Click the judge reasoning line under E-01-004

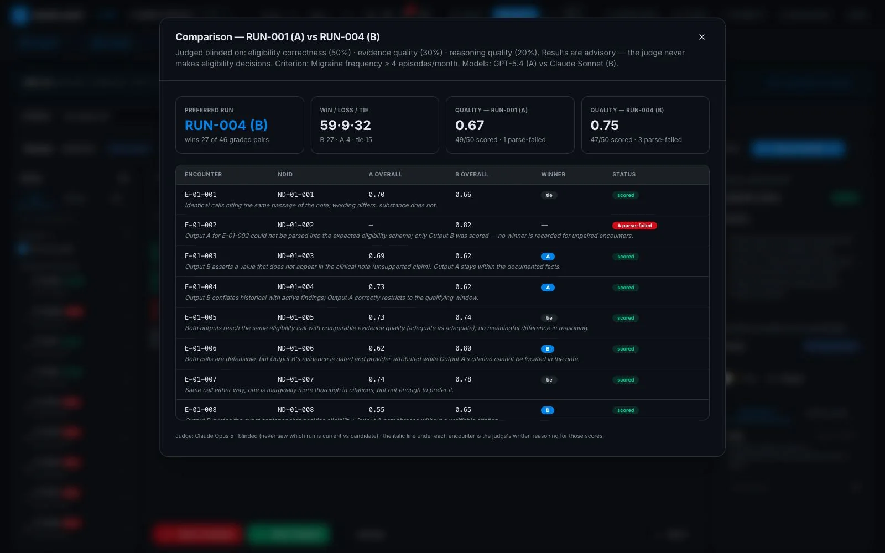coord(331,298)
